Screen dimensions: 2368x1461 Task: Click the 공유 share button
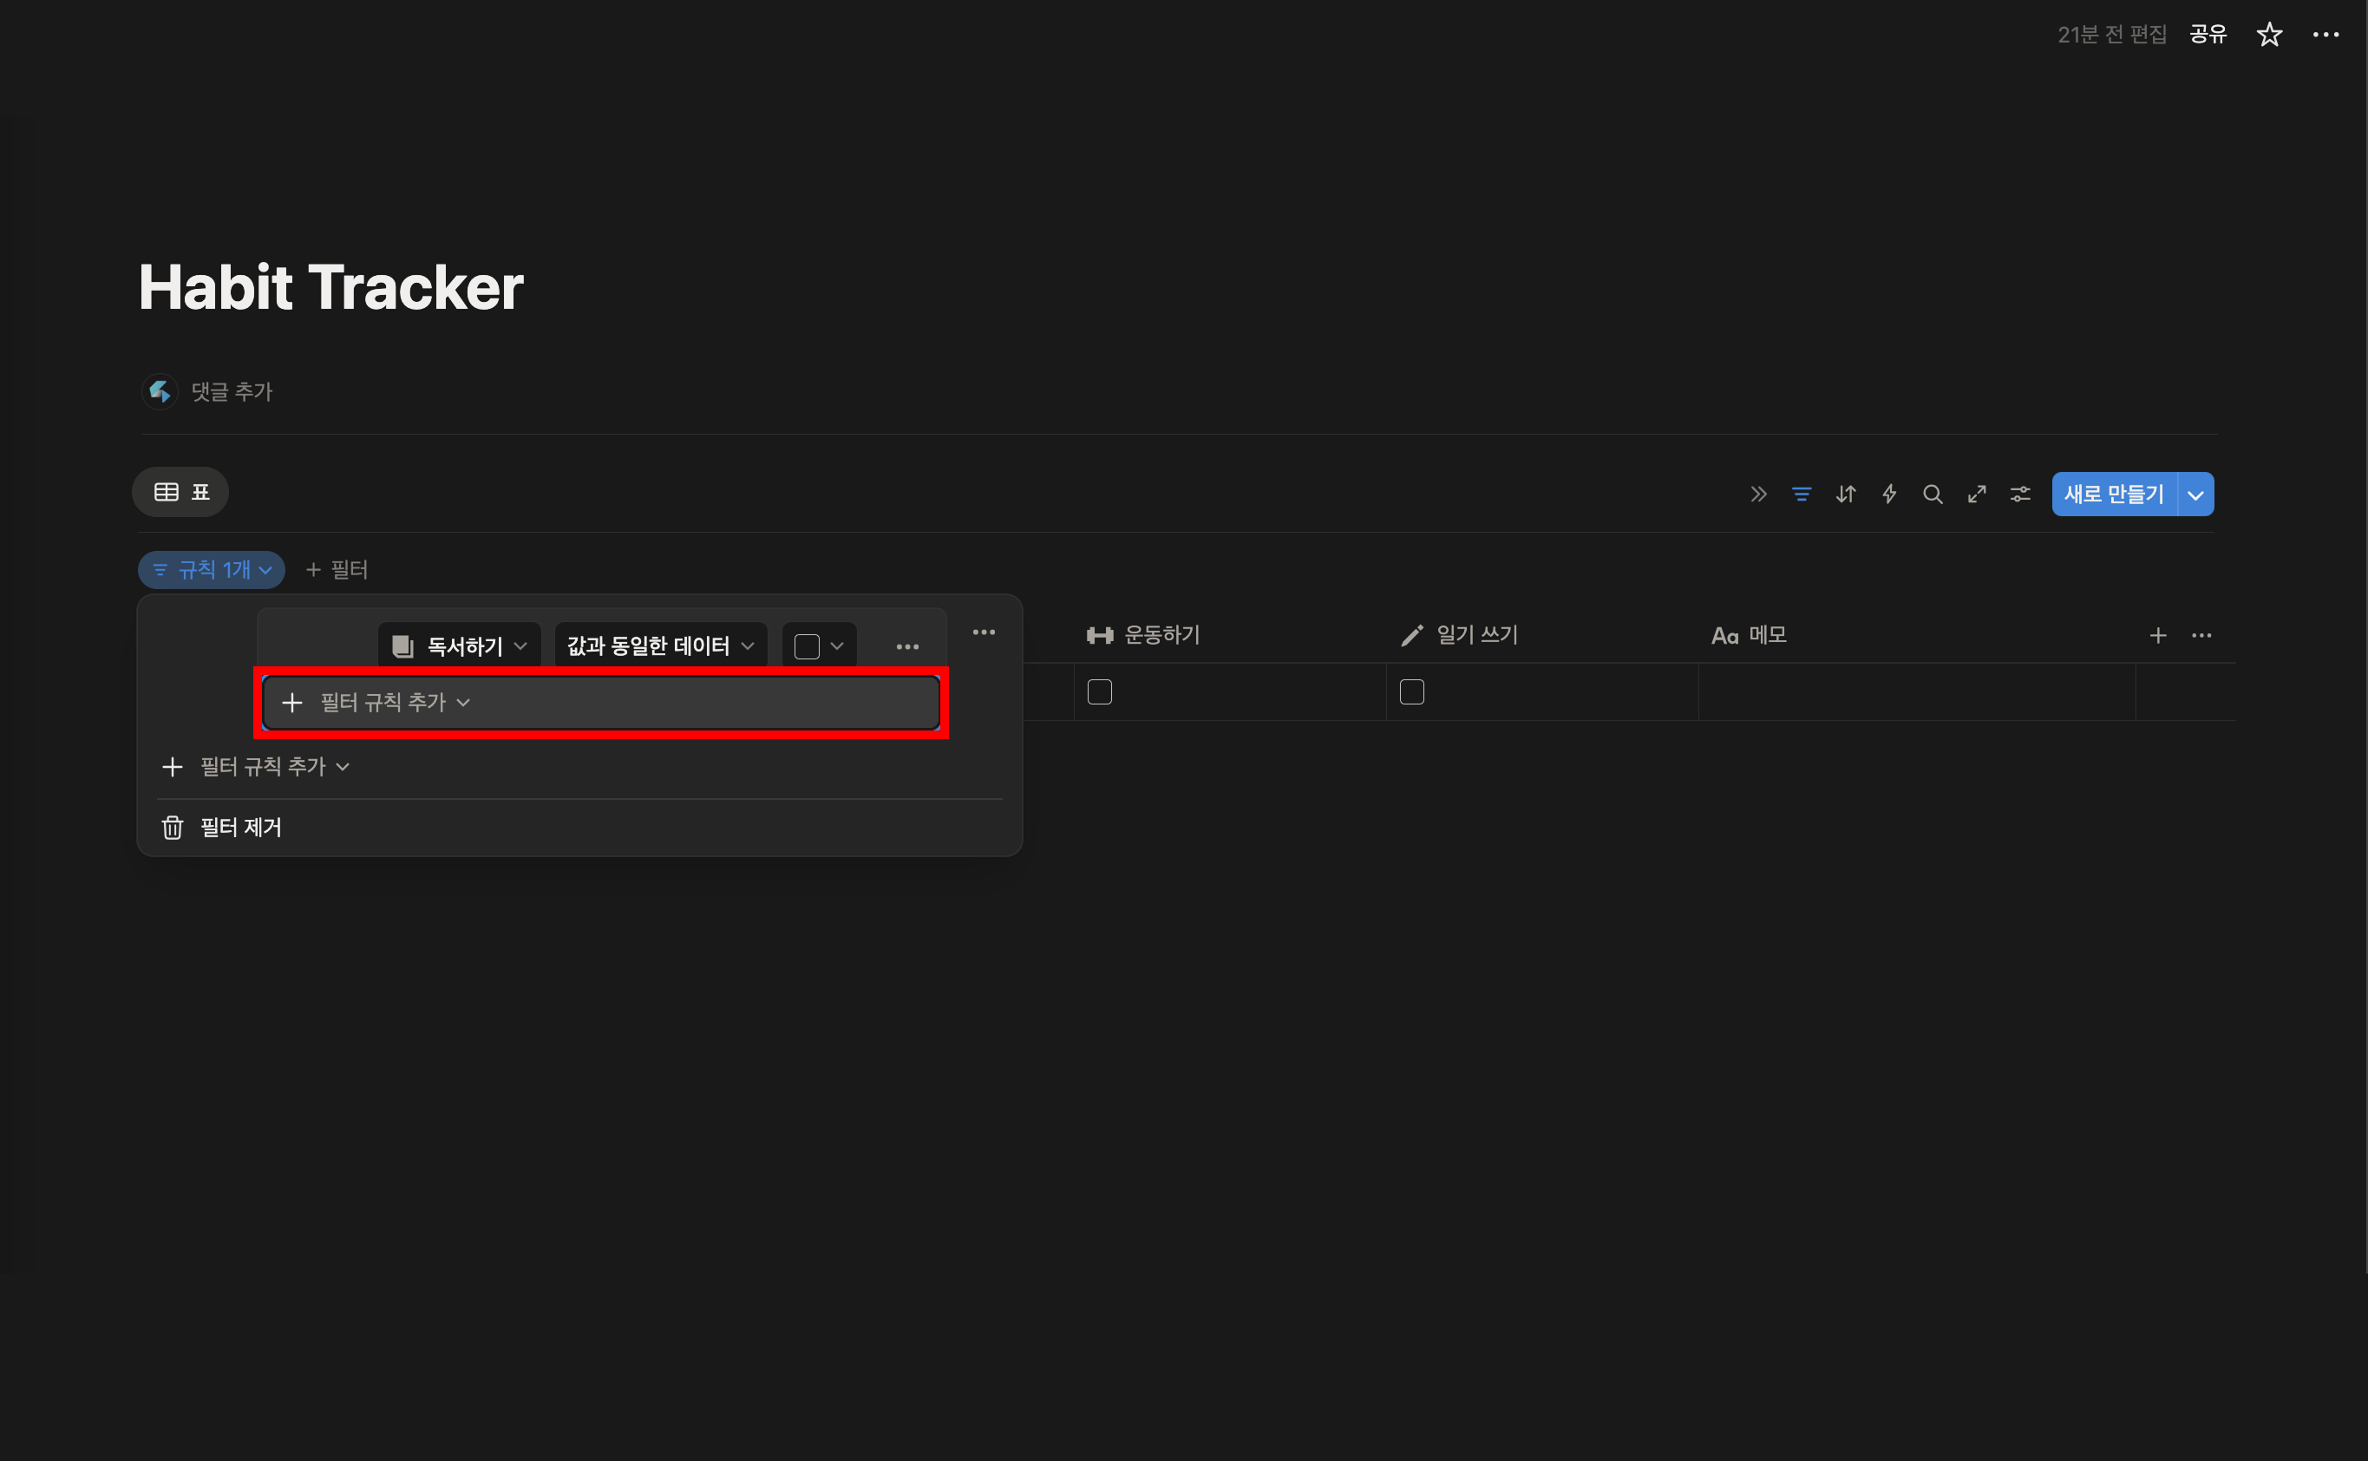(x=2207, y=35)
